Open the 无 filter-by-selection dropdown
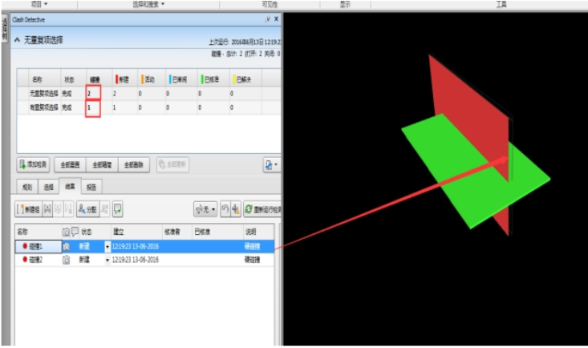The image size is (588, 348). [x=205, y=209]
